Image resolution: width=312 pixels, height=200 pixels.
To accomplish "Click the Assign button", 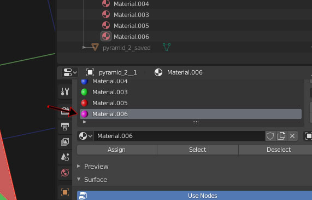I will (x=116, y=150).
